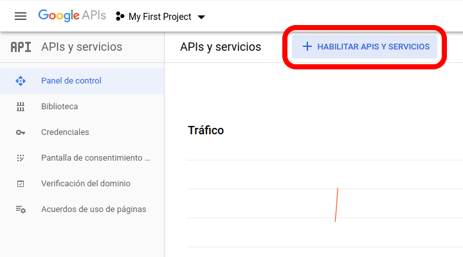Image resolution: width=463 pixels, height=257 pixels.
Task: Select Verificación del dominio
Action: (82, 184)
